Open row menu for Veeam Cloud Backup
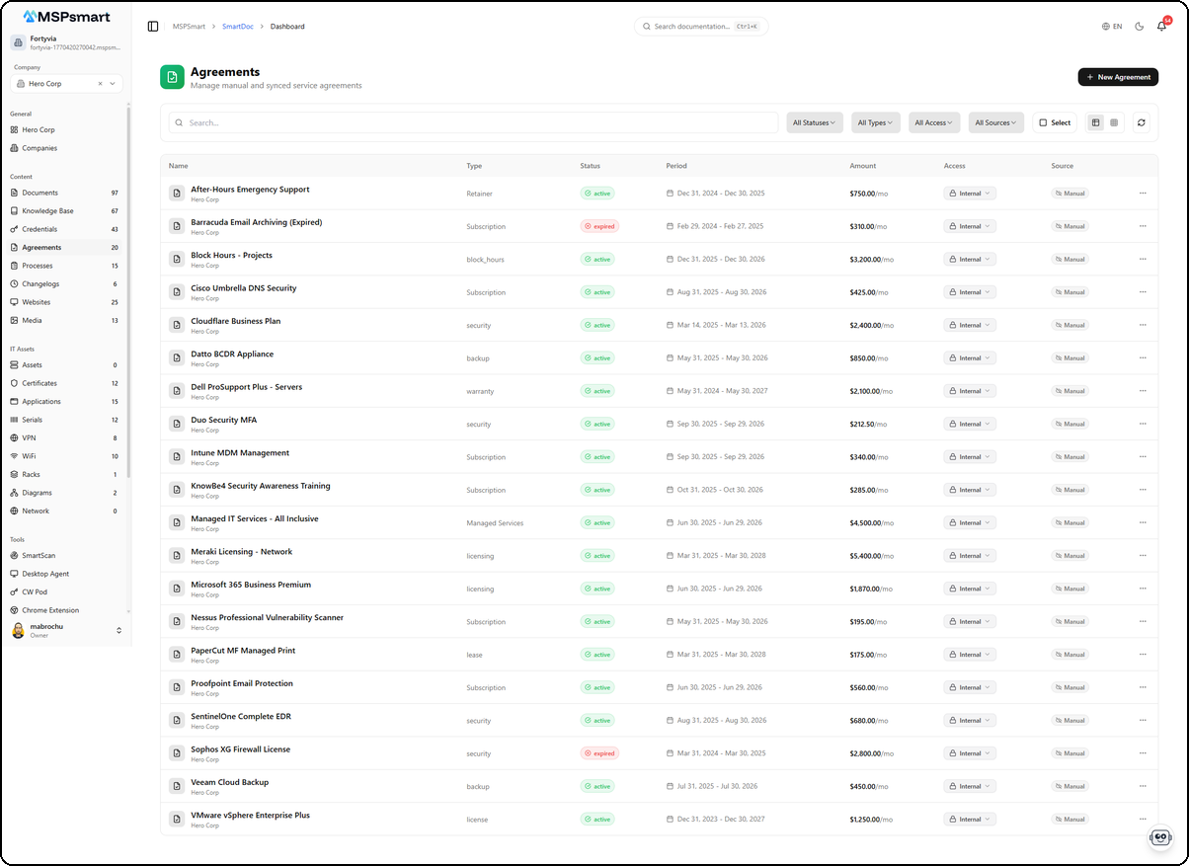The width and height of the screenshot is (1189, 866). pyautogui.click(x=1143, y=786)
